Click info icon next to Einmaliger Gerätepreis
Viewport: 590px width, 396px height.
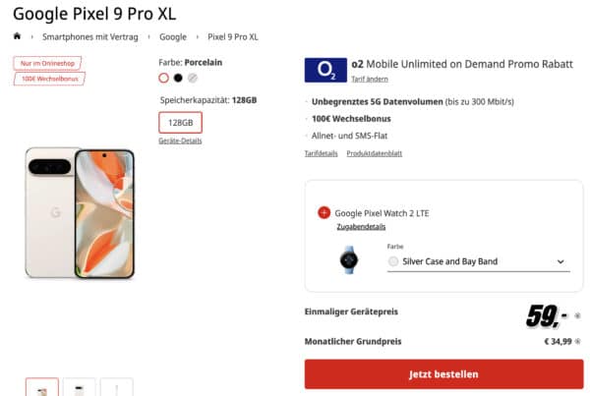click(x=577, y=316)
